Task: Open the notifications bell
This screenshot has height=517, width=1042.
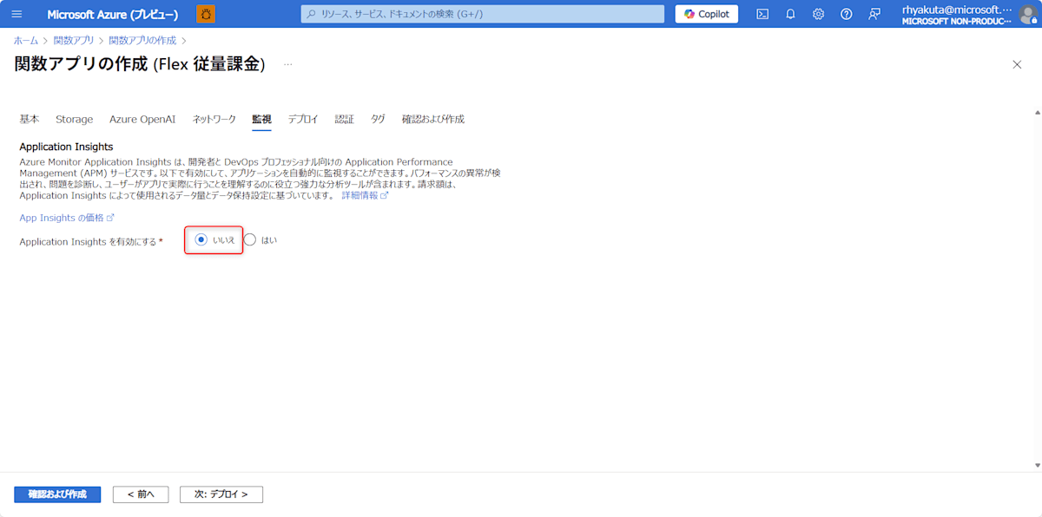Action: 790,14
